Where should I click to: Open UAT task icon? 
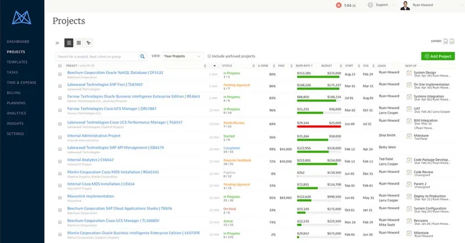(409, 109)
